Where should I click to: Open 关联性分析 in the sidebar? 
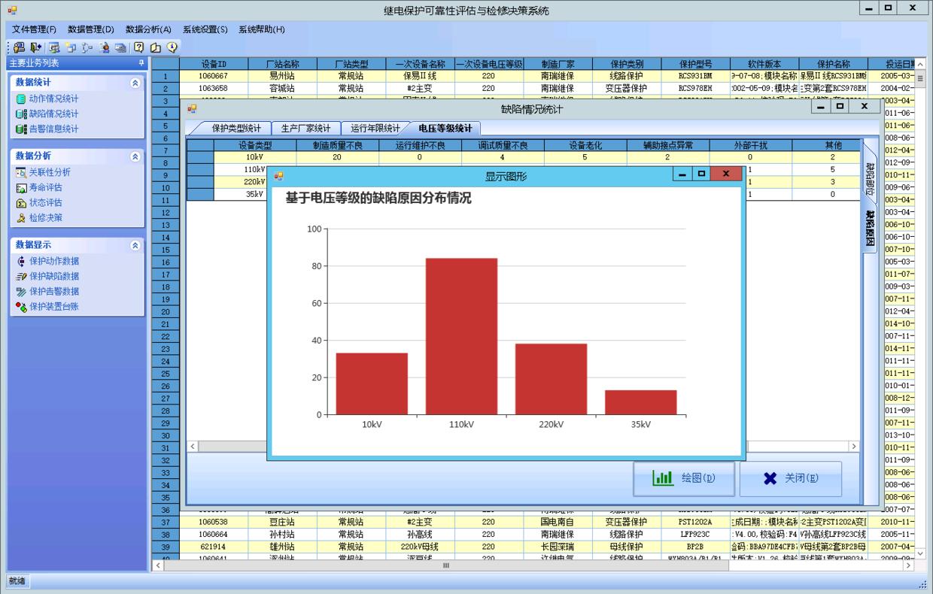click(49, 172)
